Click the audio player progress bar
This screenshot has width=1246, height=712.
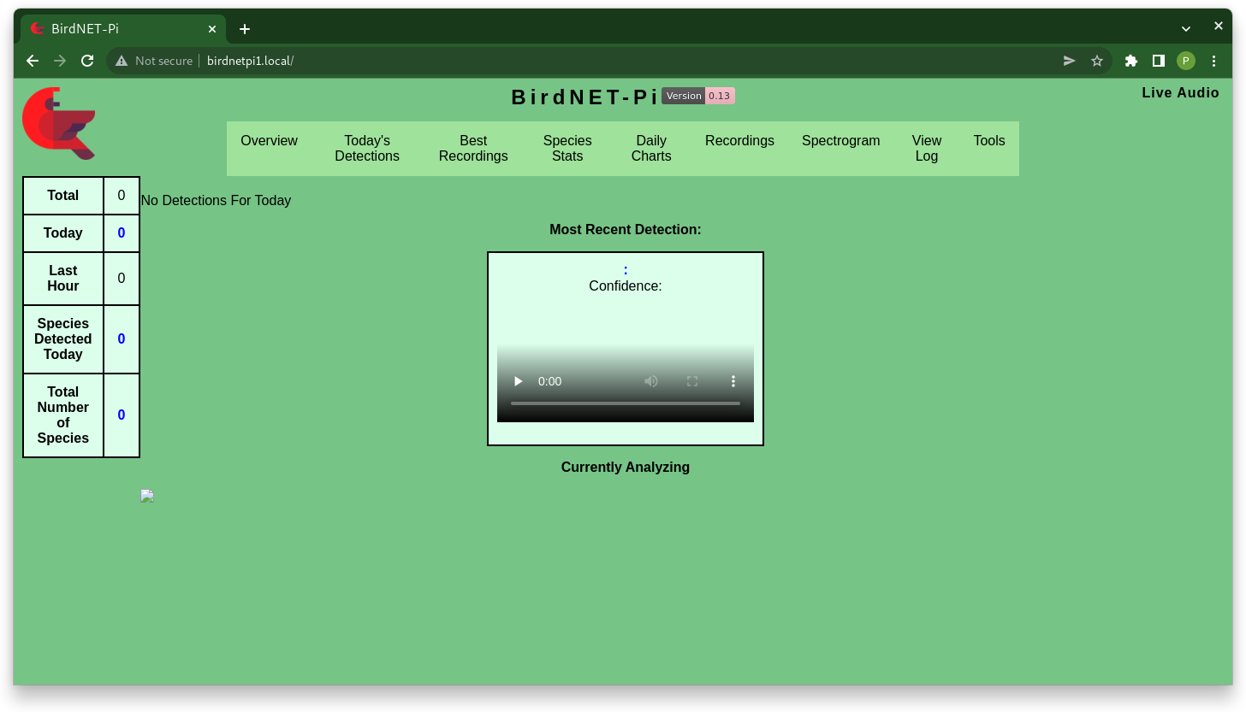coord(626,403)
